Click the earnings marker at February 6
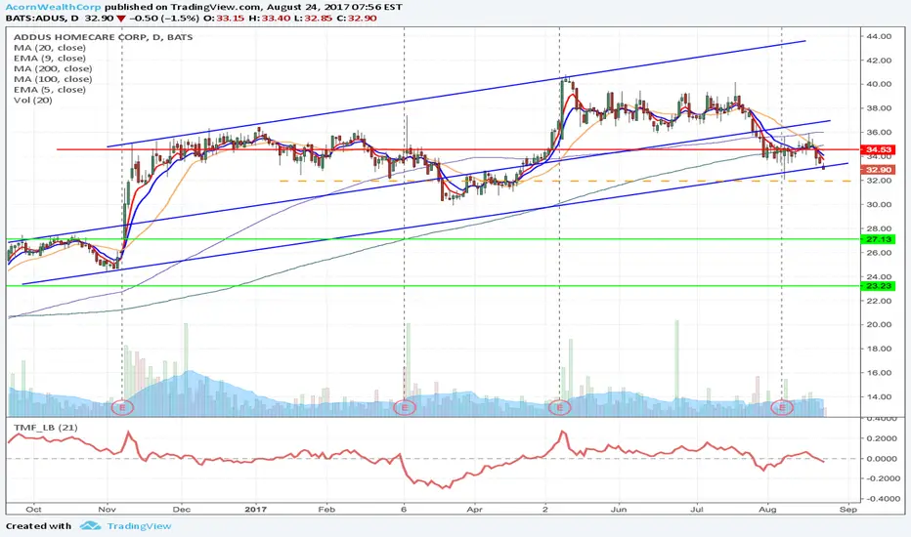The width and height of the screenshot is (911, 537). tap(405, 407)
